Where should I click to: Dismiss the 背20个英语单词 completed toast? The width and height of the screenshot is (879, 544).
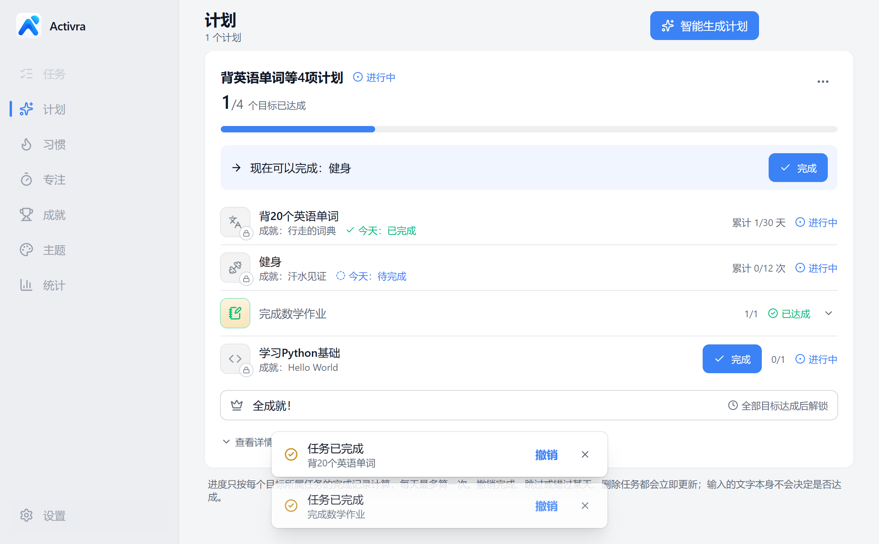[585, 454]
